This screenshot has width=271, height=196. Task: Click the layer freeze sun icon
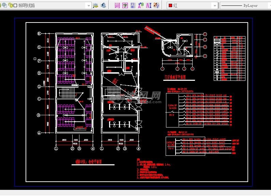(4, 5)
